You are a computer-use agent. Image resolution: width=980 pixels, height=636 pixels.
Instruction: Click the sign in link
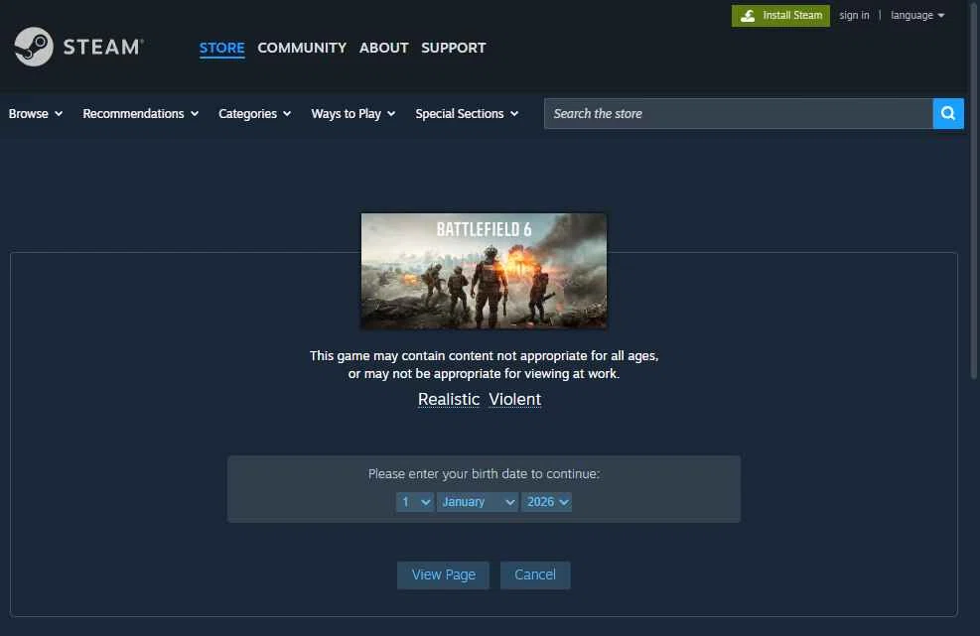click(854, 15)
